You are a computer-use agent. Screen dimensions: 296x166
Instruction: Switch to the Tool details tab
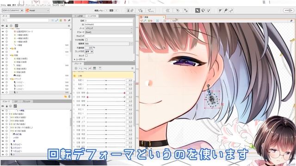pos(79,16)
